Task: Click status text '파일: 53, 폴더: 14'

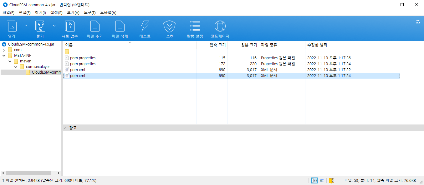Action: pos(359,180)
